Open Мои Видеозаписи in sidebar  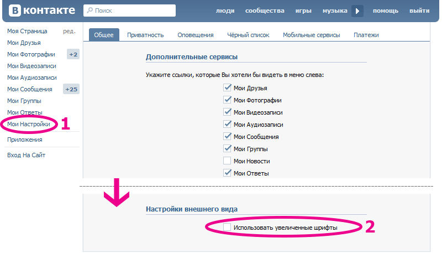(31, 66)
